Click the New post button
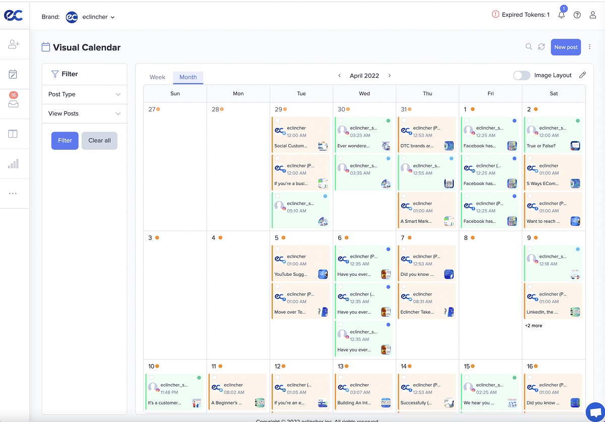This screenshot has width=605, height=422. [565, 46]
